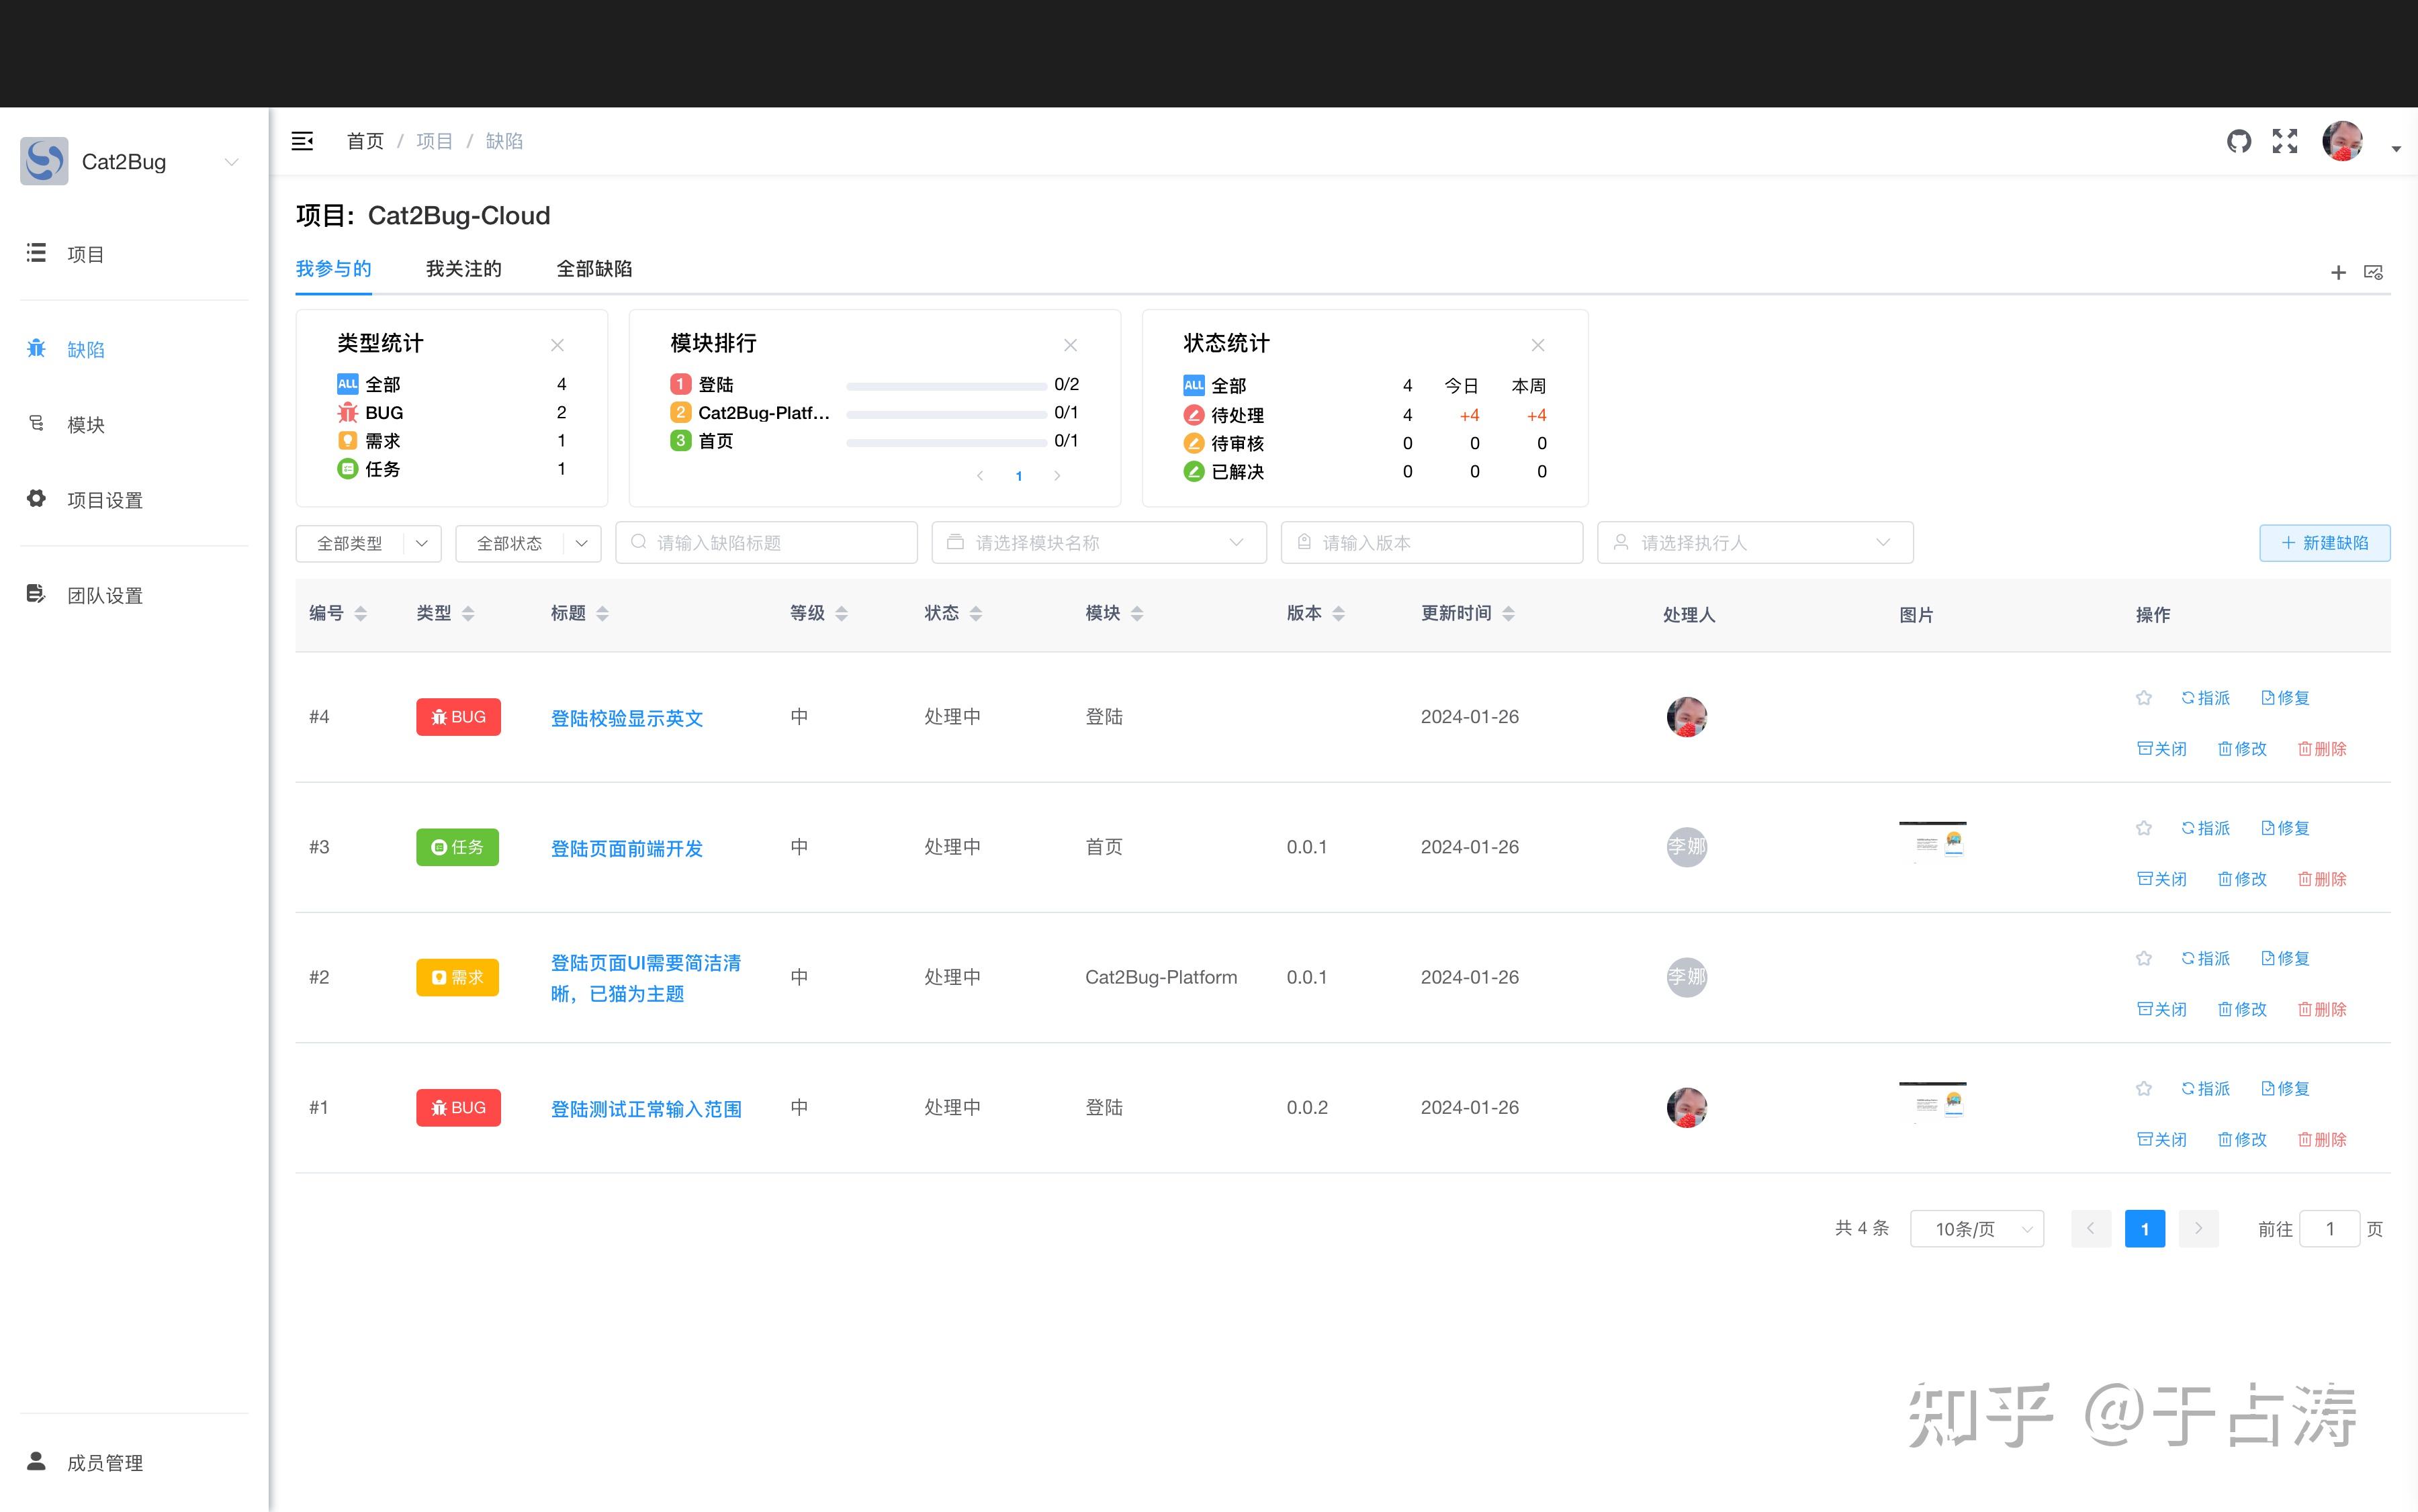Open defect 登陆校验显示英文
Image resolution: width=2418 pixels, height=1512 pixels.
[x=627, y=717]
